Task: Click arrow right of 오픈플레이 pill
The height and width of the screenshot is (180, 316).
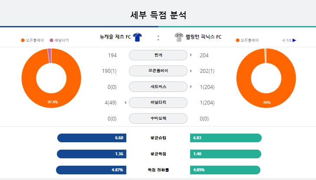Action: click(x=191, y=71)
